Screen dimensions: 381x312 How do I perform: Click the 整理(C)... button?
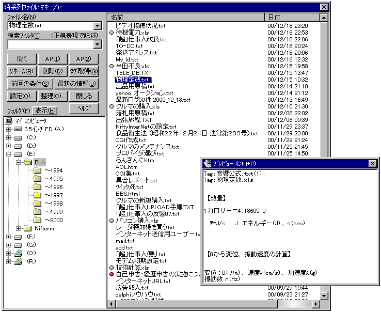pos(53,96)
